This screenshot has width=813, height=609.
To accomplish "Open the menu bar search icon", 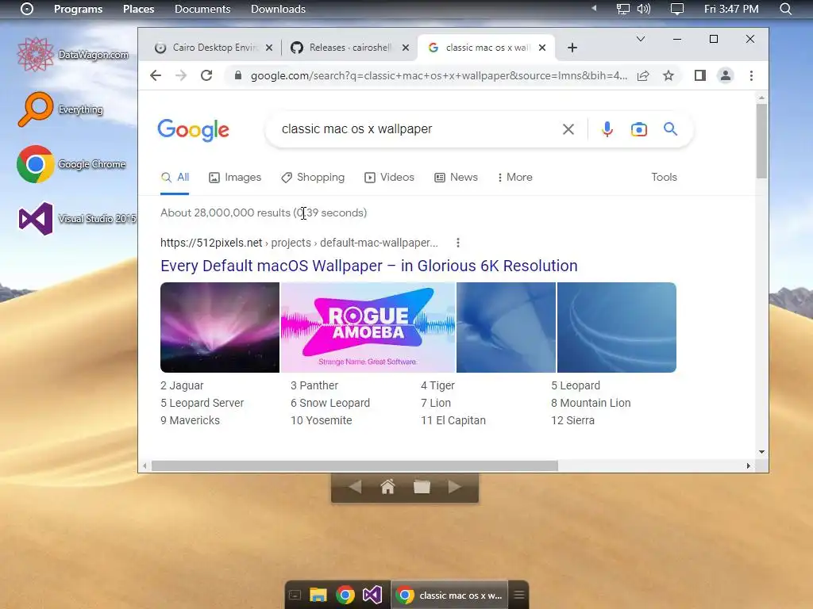I will pyautogui.click(x=785, y=9).
